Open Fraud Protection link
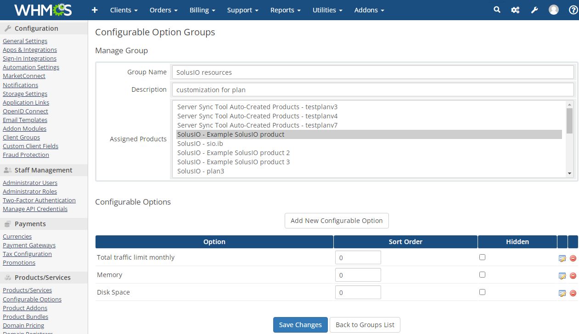Image resolution: width=579 pixels, height=334 pixels. point(26,155)
